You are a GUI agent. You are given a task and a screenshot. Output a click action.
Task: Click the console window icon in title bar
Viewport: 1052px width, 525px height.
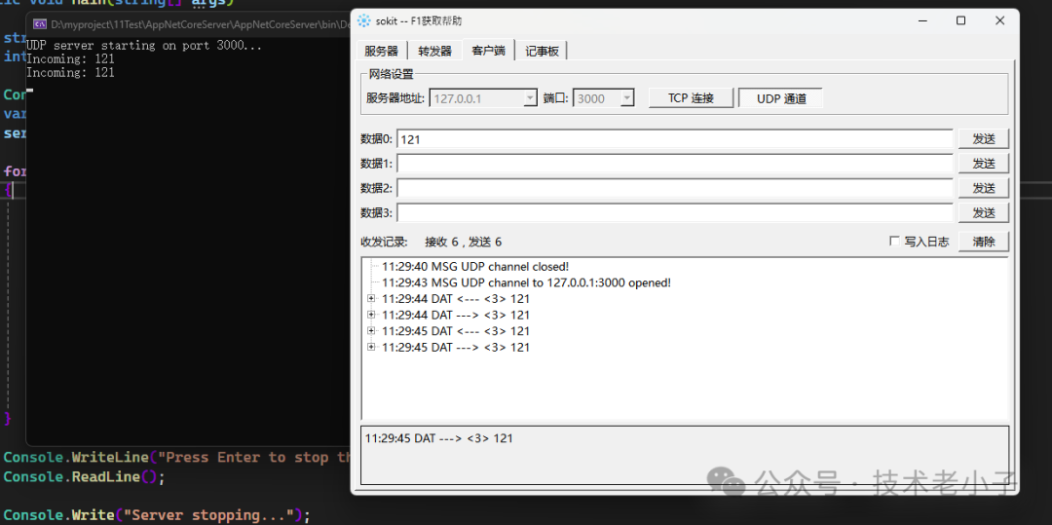(40, 23)
